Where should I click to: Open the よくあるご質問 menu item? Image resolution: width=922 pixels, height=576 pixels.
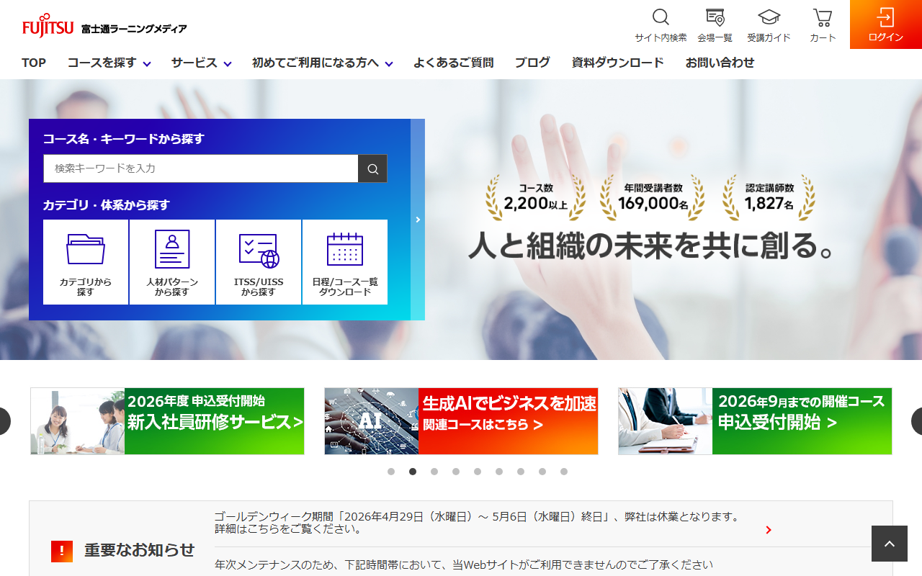[x=453, y=63]
